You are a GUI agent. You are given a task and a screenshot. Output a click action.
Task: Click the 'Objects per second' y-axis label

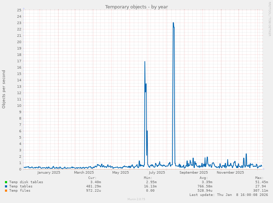tap(4, 89)
